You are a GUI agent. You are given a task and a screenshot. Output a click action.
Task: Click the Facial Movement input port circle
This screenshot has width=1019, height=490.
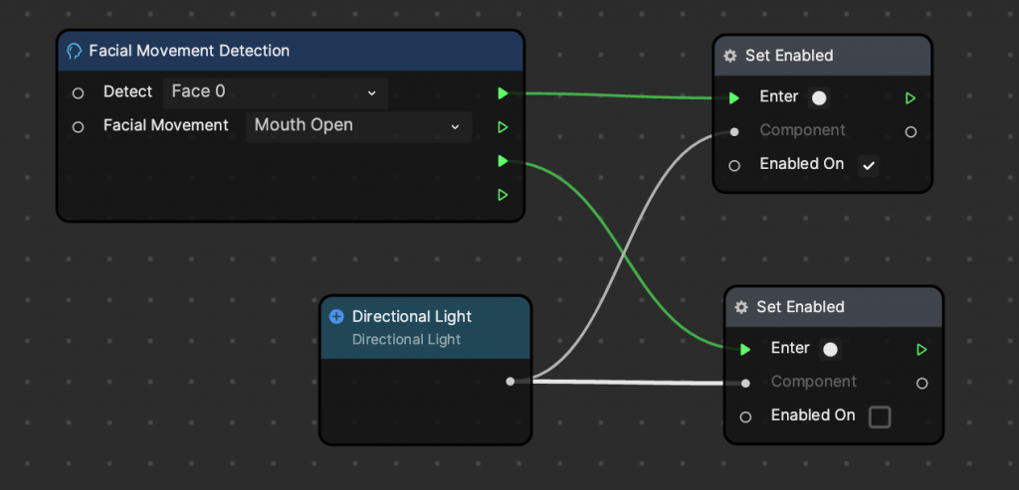coord(78,127)
